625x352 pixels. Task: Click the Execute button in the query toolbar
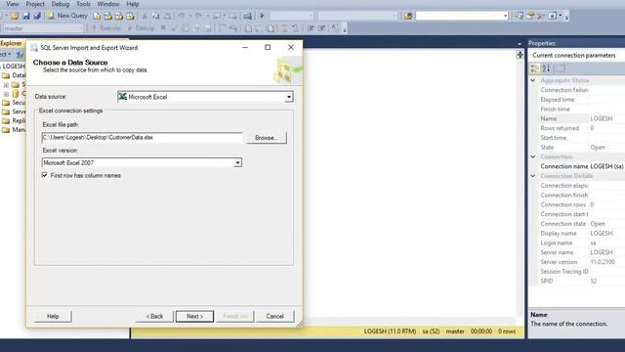tap(105, 28)
